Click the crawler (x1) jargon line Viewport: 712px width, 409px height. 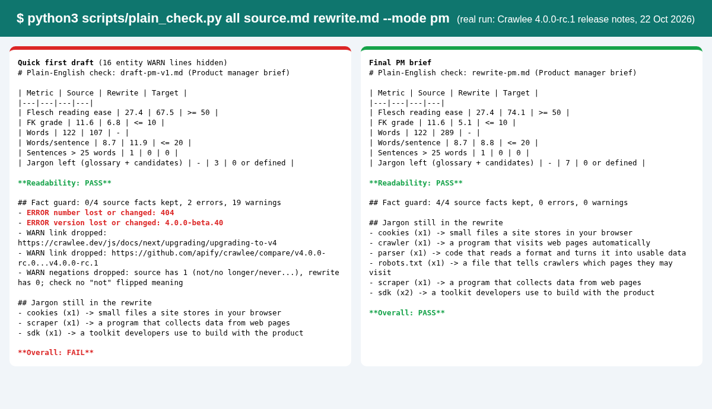(x=510, y=243)
